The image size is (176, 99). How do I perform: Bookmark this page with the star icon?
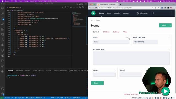[x=158, y=8]
